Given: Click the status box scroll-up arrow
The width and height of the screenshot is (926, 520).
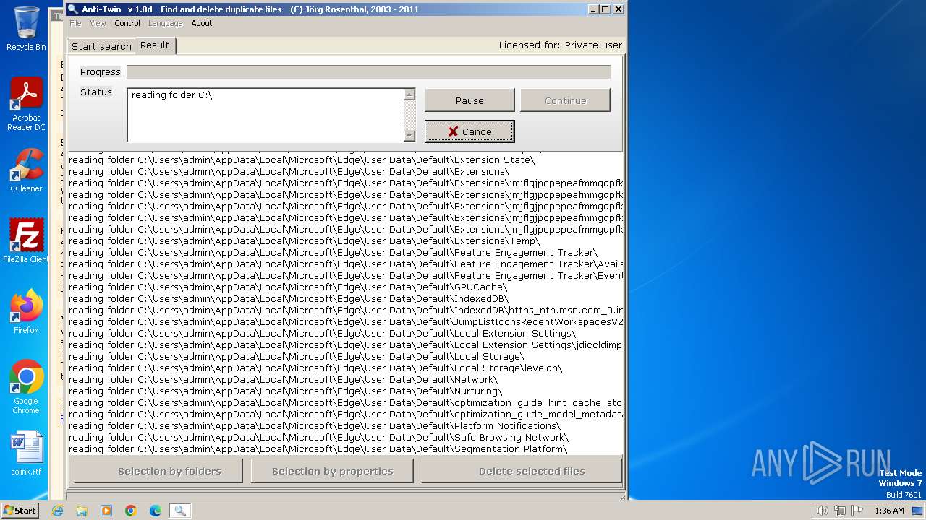Looking at the screenshot, I should tap(409, 95).
